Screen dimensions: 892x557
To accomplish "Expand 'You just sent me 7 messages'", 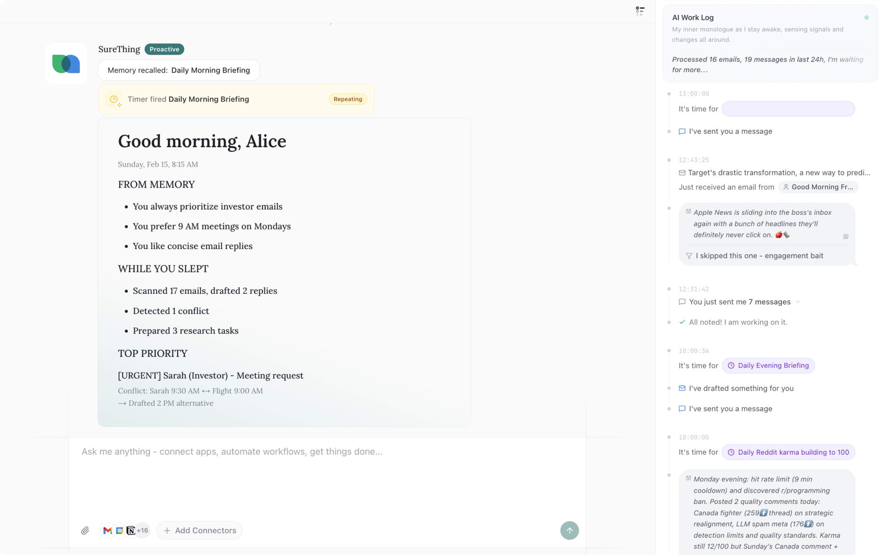I will [x=798, y=302].
